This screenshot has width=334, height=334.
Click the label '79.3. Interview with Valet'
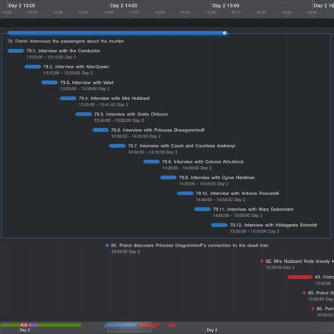[87, 82]
